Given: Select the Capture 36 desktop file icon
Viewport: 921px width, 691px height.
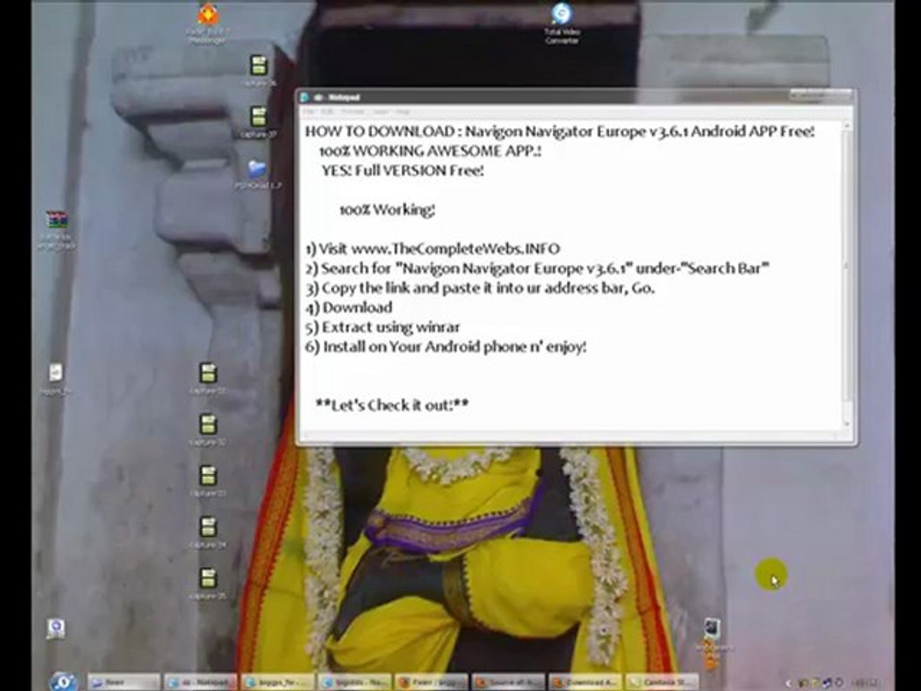Looking at the screenshot, I should click(258, 70).
